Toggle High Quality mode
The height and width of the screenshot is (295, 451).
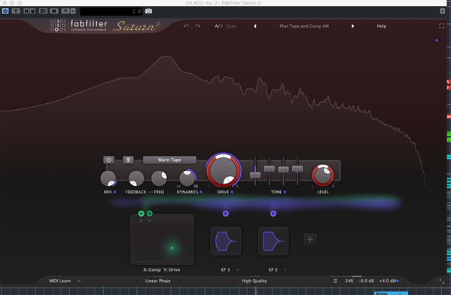[x=254, y=281]
